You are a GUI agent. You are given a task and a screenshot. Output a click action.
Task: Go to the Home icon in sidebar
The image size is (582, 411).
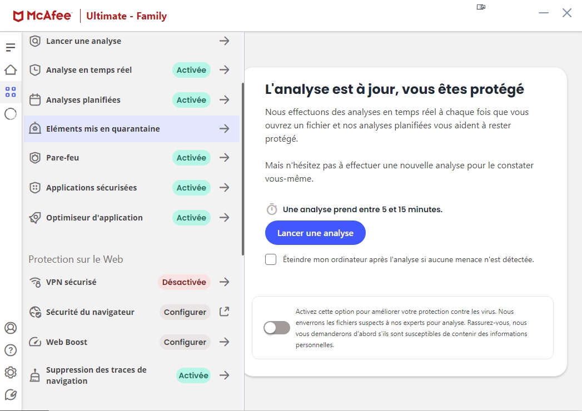pos(11,69)
